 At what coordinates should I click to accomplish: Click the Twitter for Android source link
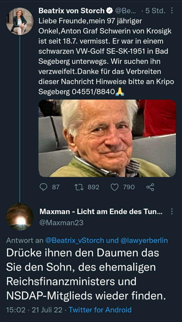[x=100, y=310]
